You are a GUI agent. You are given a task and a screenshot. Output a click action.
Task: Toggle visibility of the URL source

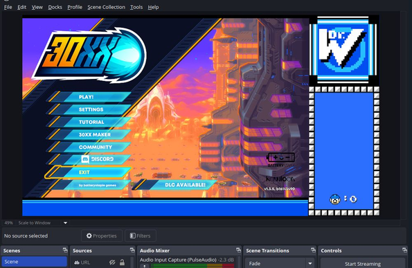(x=112, y=262)
